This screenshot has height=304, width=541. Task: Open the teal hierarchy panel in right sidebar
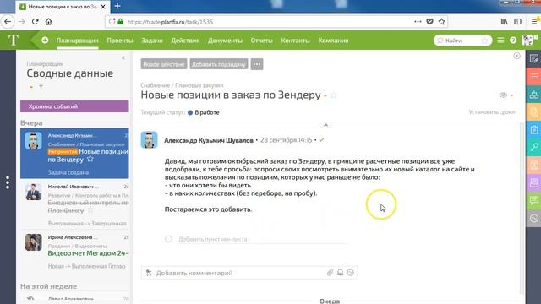click(533, 95)
